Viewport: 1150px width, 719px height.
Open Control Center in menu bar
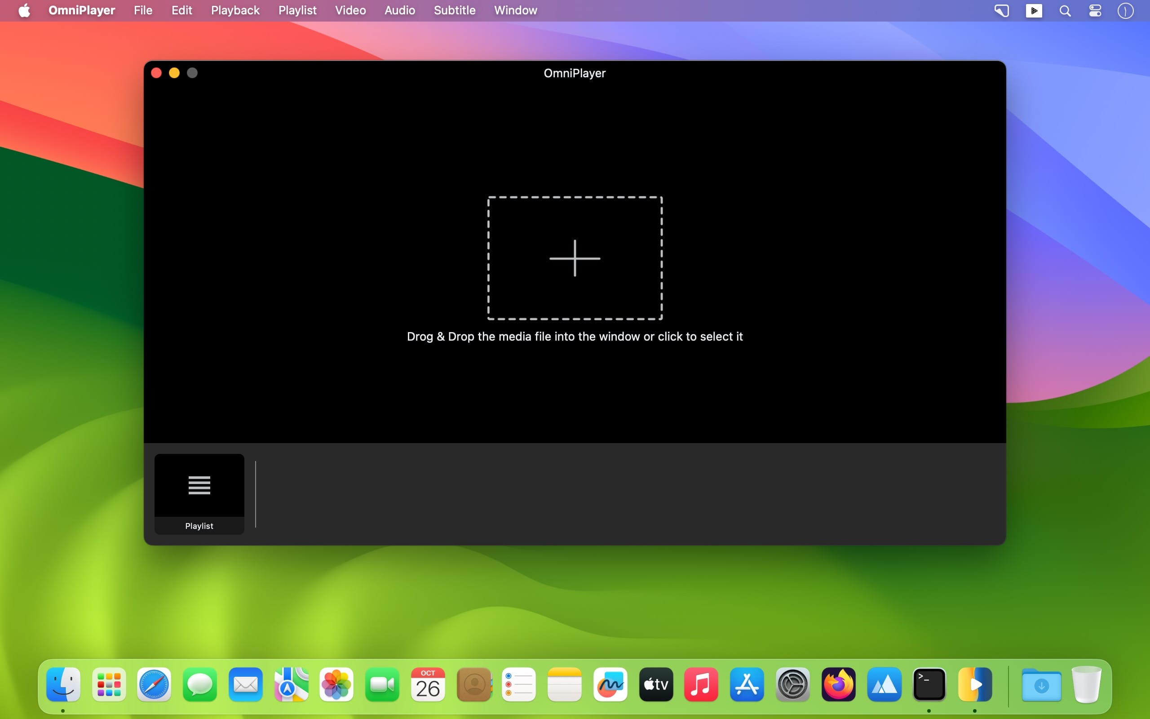pos(1095,10)
